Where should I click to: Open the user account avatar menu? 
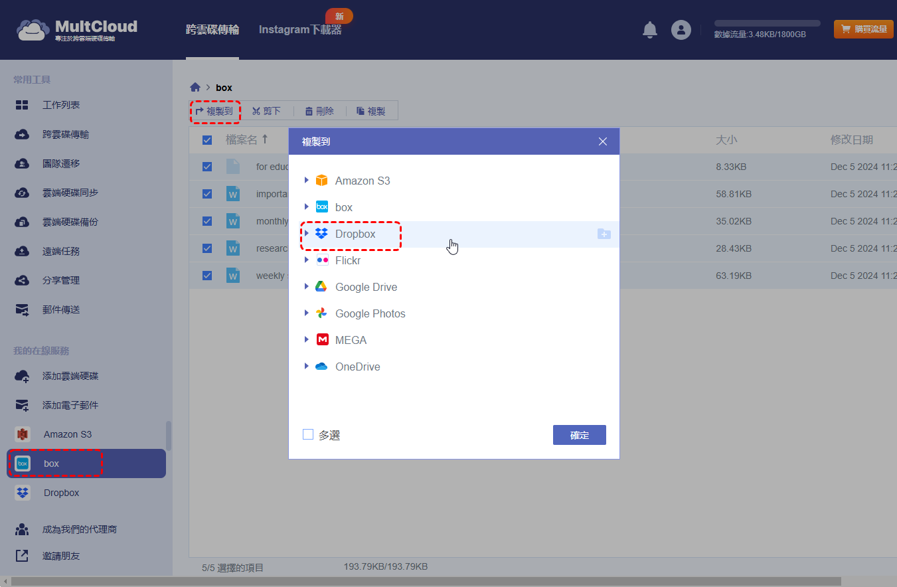(681, 30)
